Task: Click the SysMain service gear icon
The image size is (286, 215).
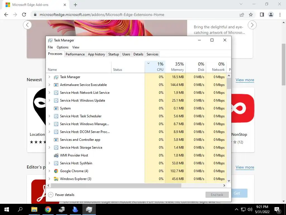Action: click(x=56, y=163)
